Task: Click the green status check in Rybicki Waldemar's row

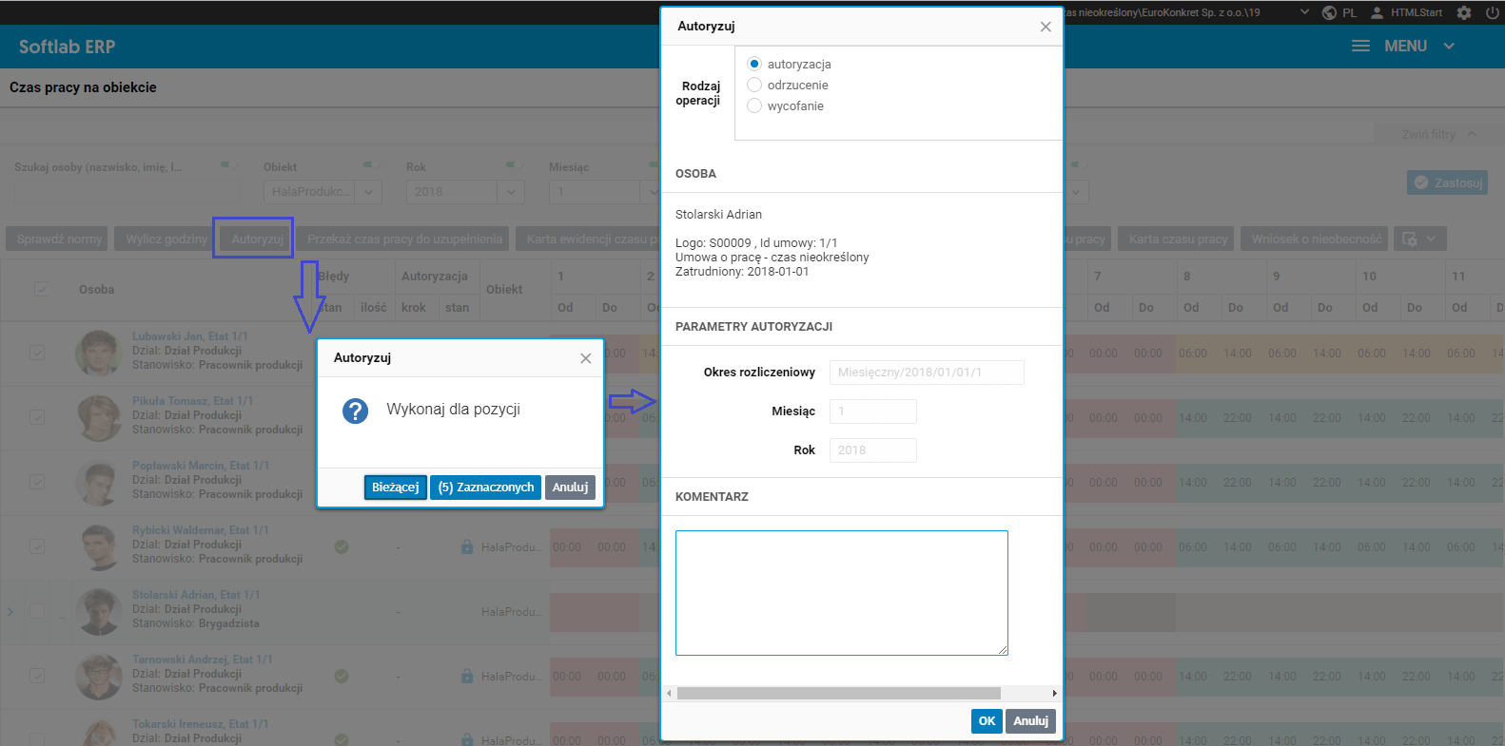Action: 342,546
